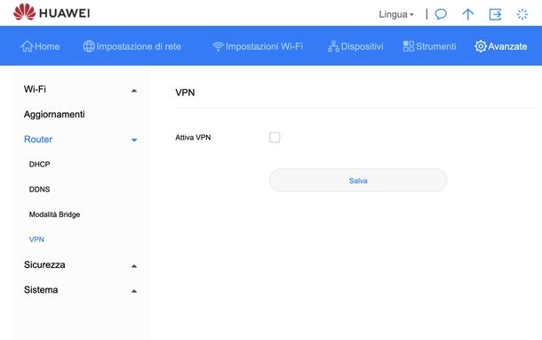Click the logout exit icon

point(495,14)
